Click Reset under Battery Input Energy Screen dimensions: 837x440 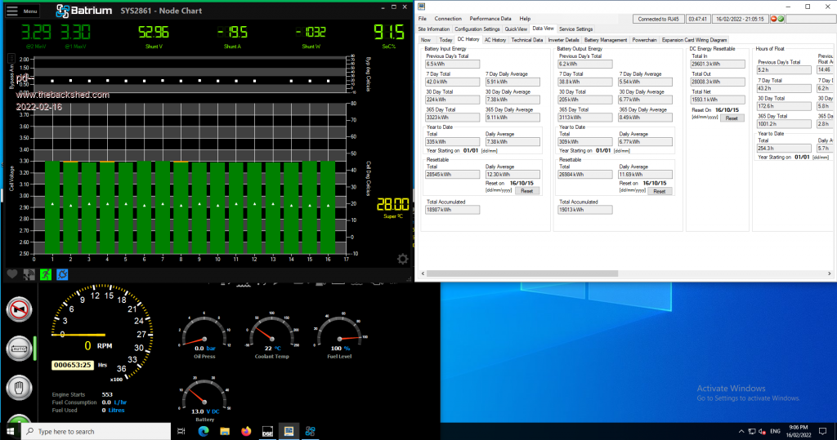click(526, 190)
